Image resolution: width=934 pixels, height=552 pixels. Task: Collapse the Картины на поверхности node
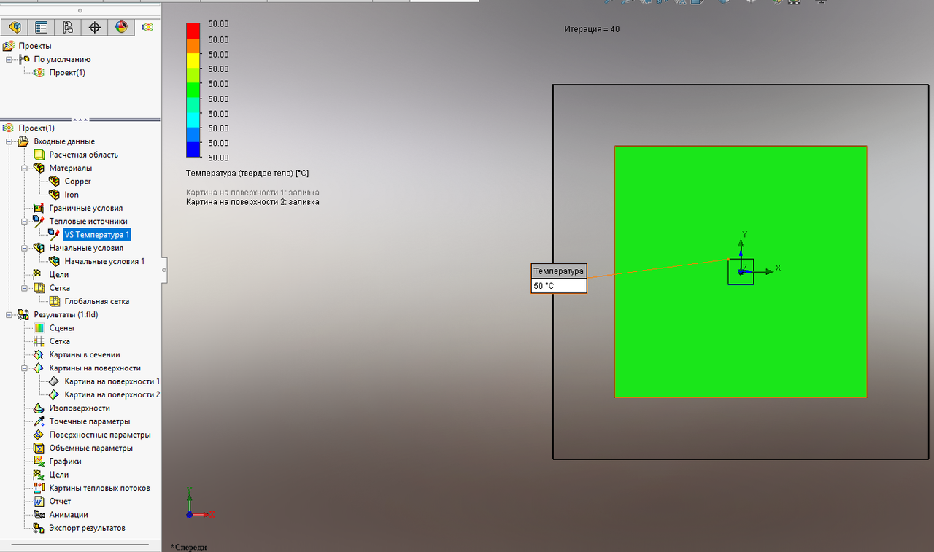[x=24, y=368]
